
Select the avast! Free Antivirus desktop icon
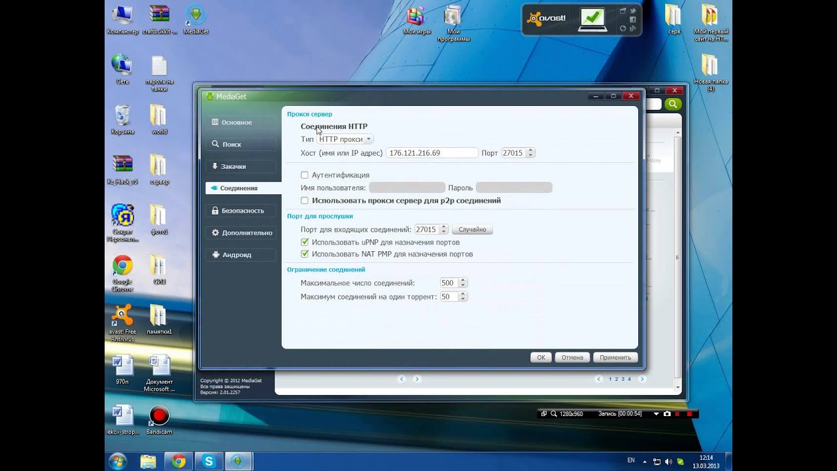click(x=122, y=323)
